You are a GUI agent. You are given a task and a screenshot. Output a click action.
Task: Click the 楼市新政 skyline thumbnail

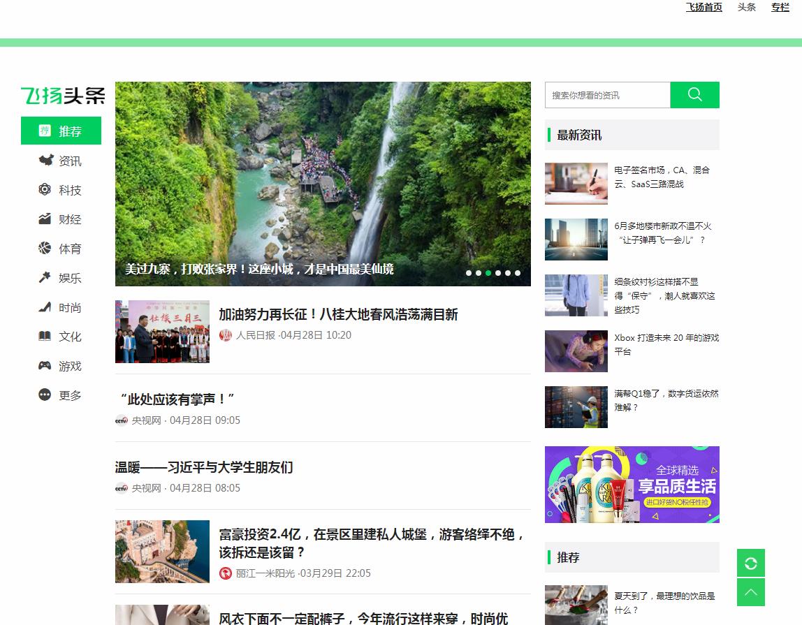point(576,240)
